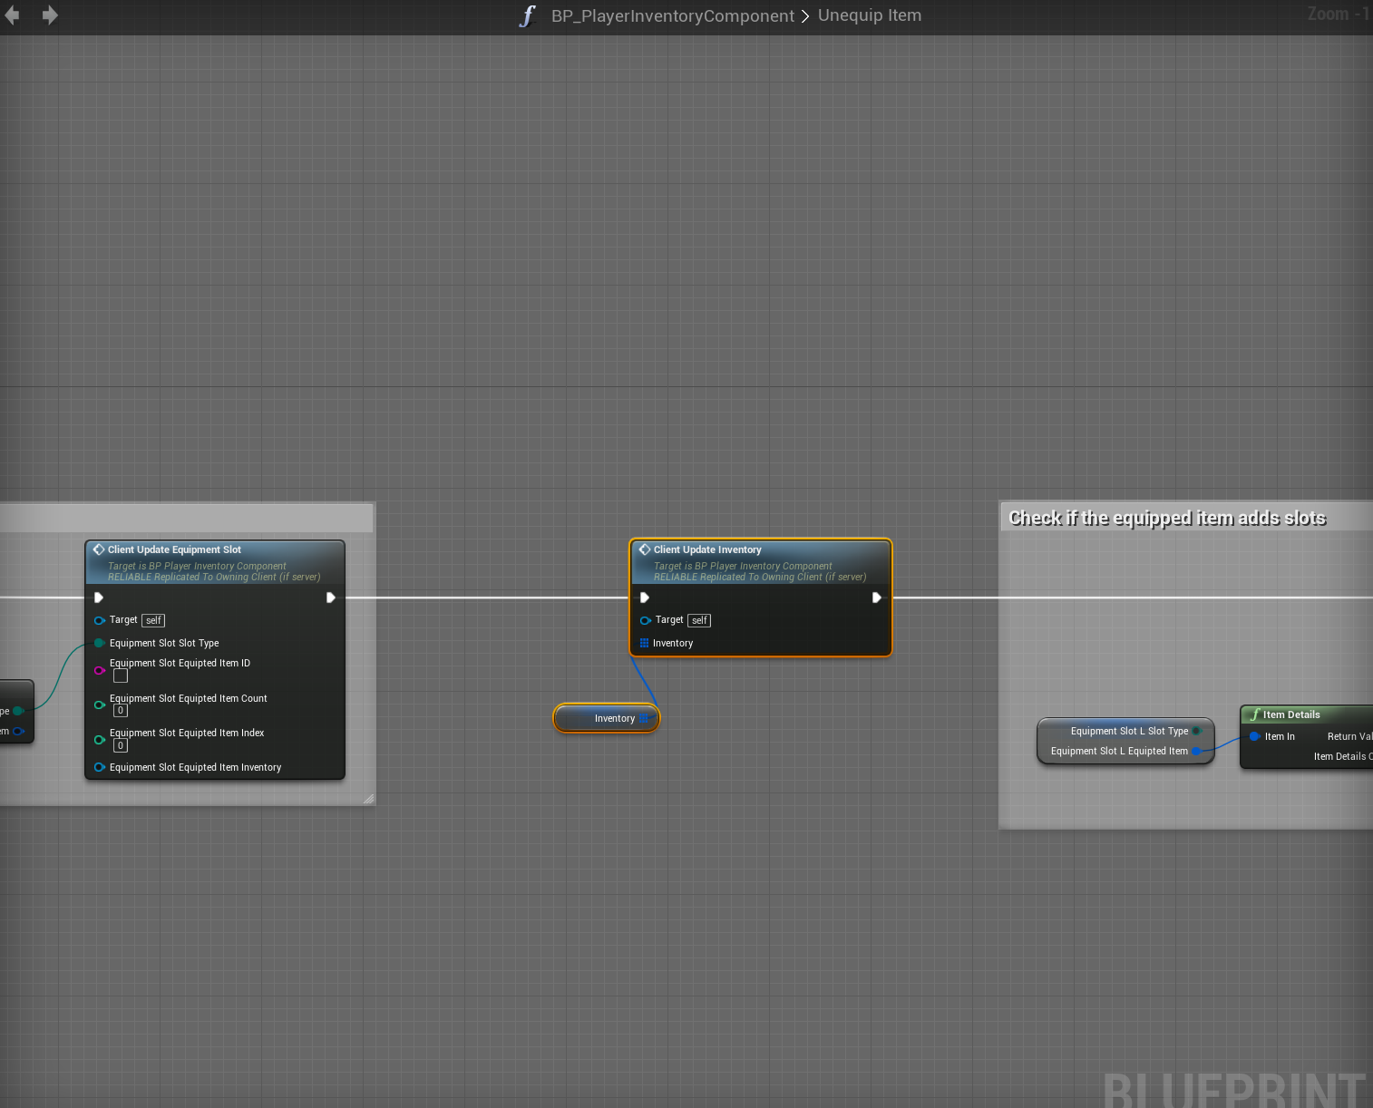The width and height of the screenshot is (1373, 1108).
Task: Click the Equipted Item Count value box
Action: click(121, 711)
